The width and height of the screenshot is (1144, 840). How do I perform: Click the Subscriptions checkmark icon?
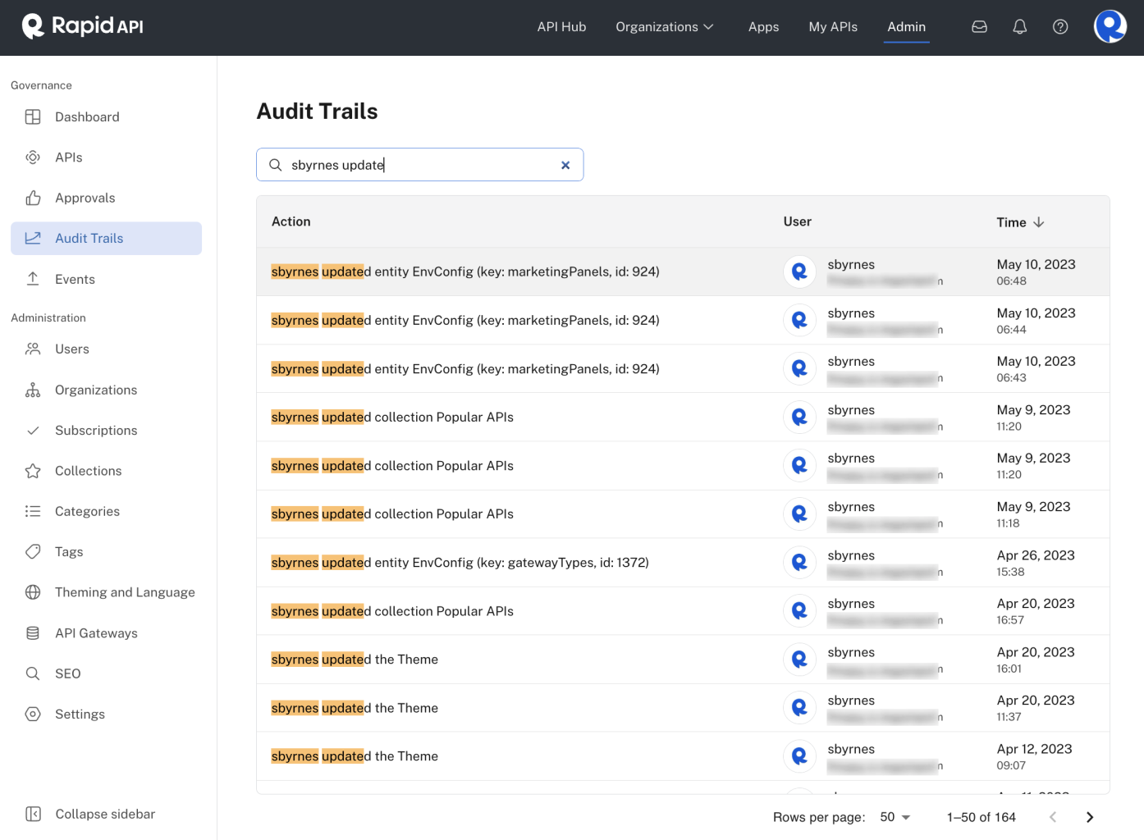pos(33,431)
